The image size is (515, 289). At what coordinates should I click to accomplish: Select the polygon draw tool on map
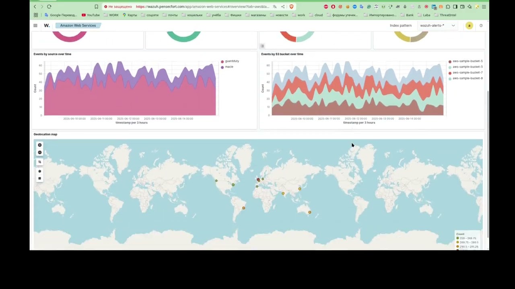(x=39, y=171)
